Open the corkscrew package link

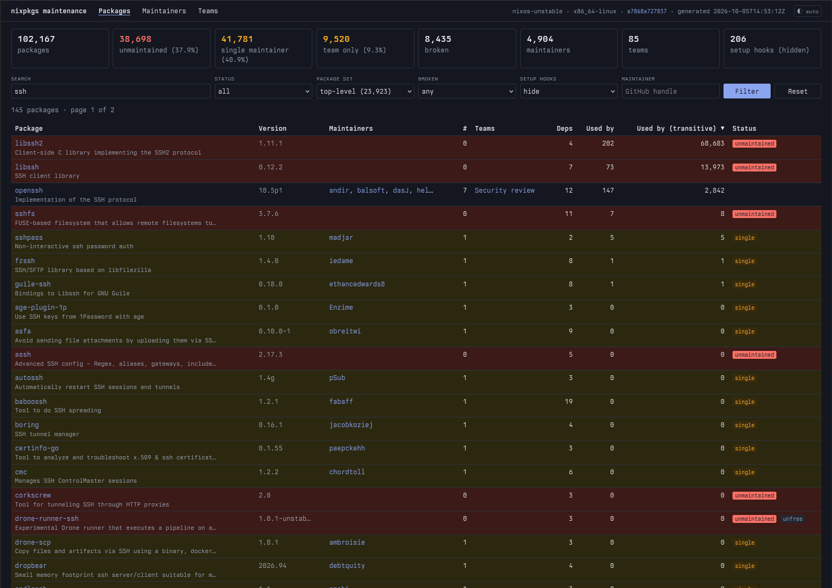click(x=33, y=495)
